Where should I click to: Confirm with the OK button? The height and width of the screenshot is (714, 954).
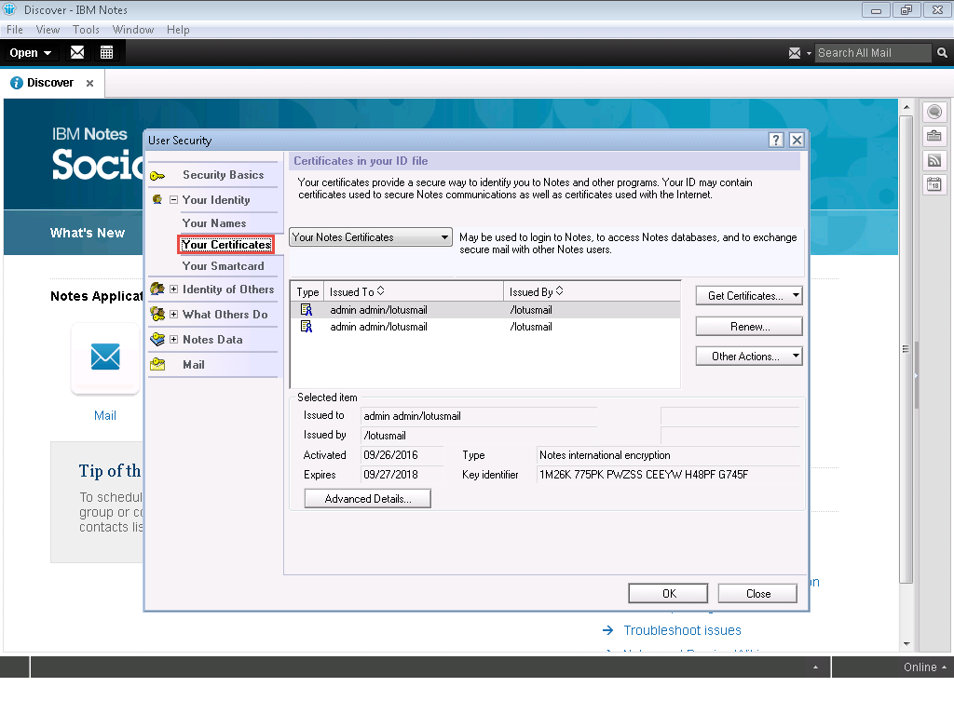668,594
